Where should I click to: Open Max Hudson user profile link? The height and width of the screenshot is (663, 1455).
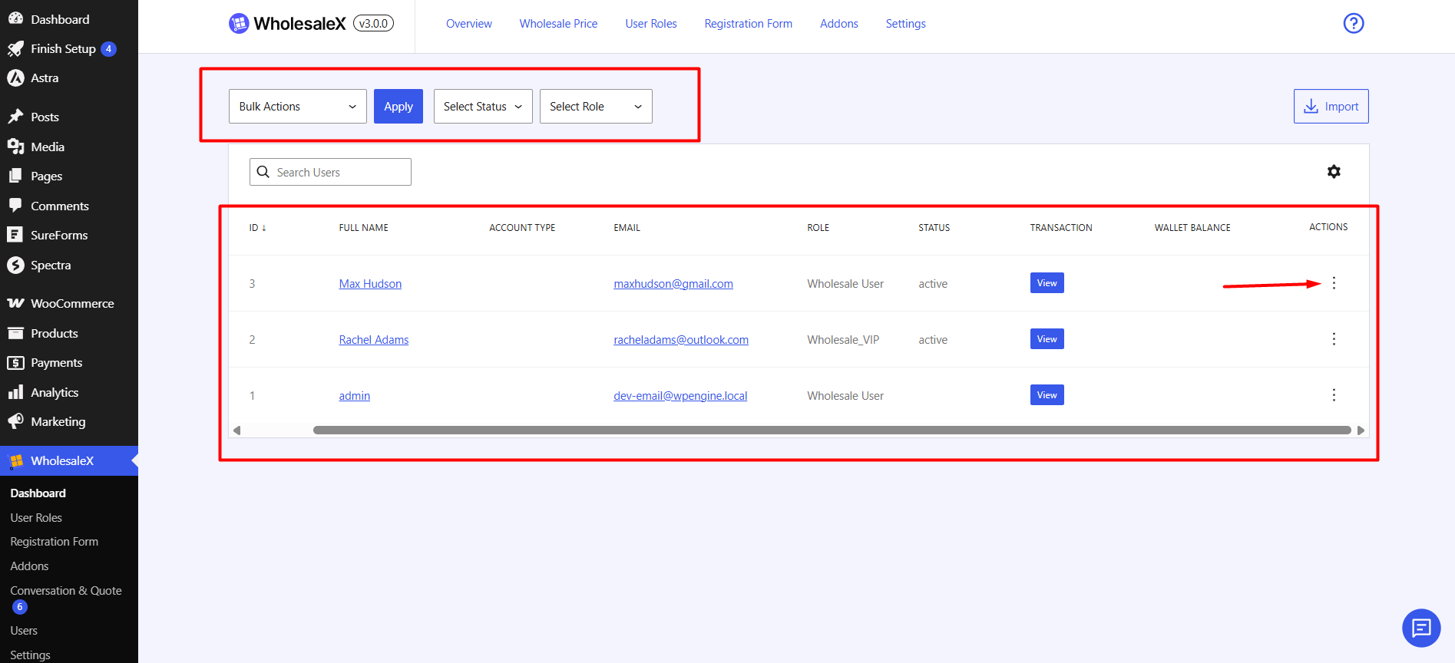[x=370, y=284]
